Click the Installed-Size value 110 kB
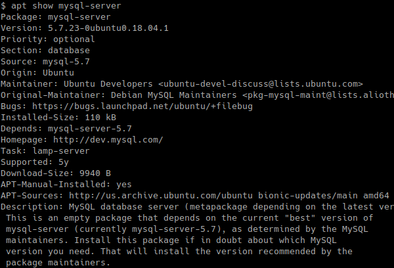Viewport: 394px width, 268px height. coord(100,118)
